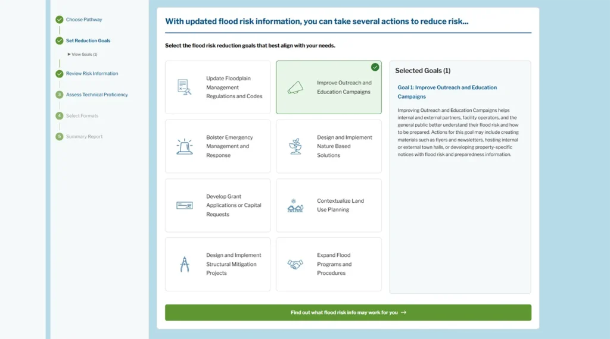This screenshot has width=610, height=339.
Task: Click the check icon for Grant Applications
Action: (x=185, y=205)
